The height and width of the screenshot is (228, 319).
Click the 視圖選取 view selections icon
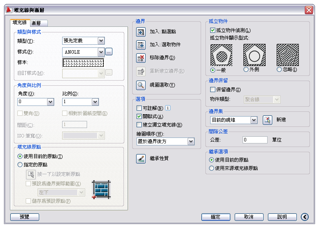(x=141, y=85)
